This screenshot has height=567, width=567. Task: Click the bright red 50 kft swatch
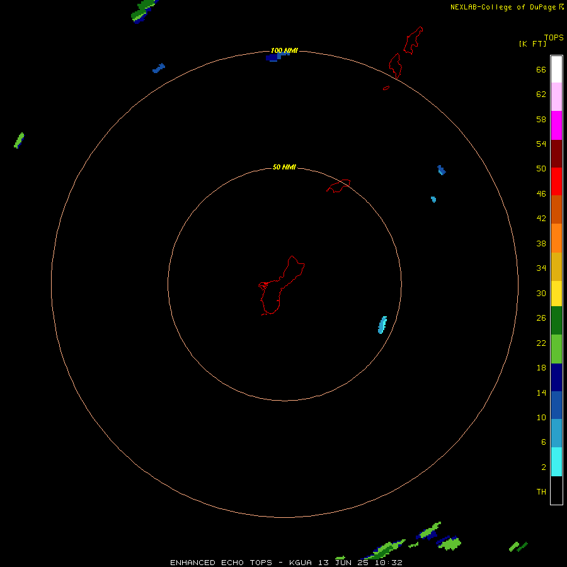[x=556, y=181]
